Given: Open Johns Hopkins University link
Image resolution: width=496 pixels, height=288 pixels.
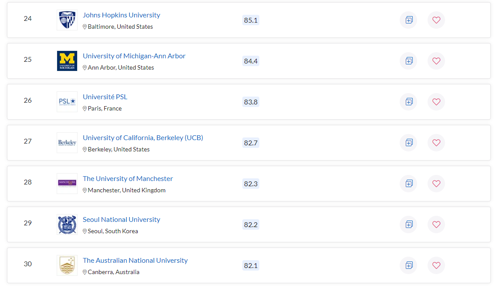Looking at the screenshot, I should 122,15.
